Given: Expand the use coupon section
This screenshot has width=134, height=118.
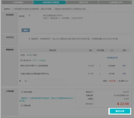Looking at the screenshot, I should coord(27,92).
